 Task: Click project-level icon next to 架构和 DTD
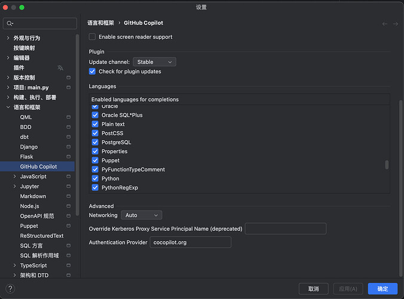(69, 275)
